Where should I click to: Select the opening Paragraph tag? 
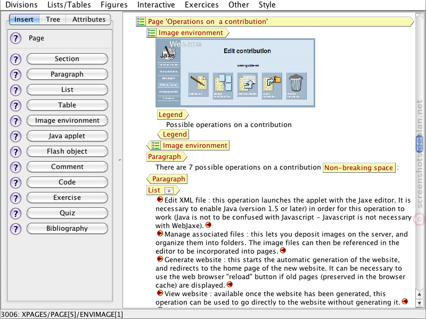click(167, 157)
